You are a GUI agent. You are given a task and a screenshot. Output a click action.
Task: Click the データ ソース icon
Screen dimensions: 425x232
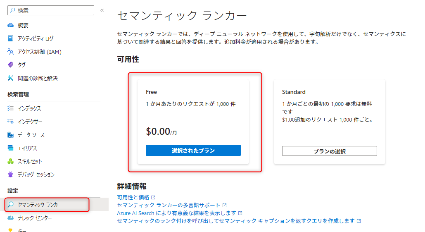[11, 134]
